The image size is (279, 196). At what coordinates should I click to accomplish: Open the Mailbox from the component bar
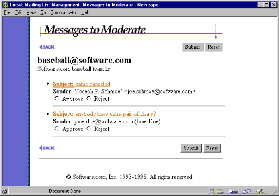[233, 191]
